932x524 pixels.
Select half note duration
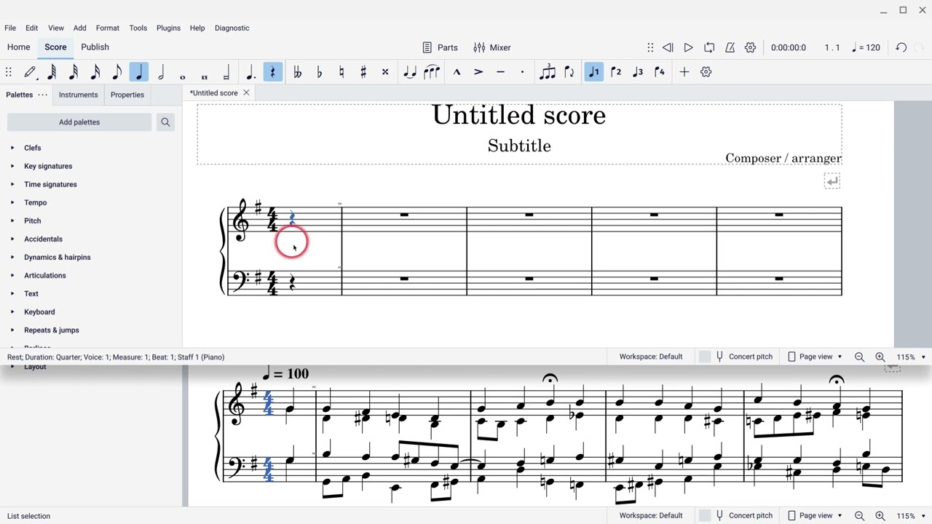pyautogui.click(x=161, y=72)
